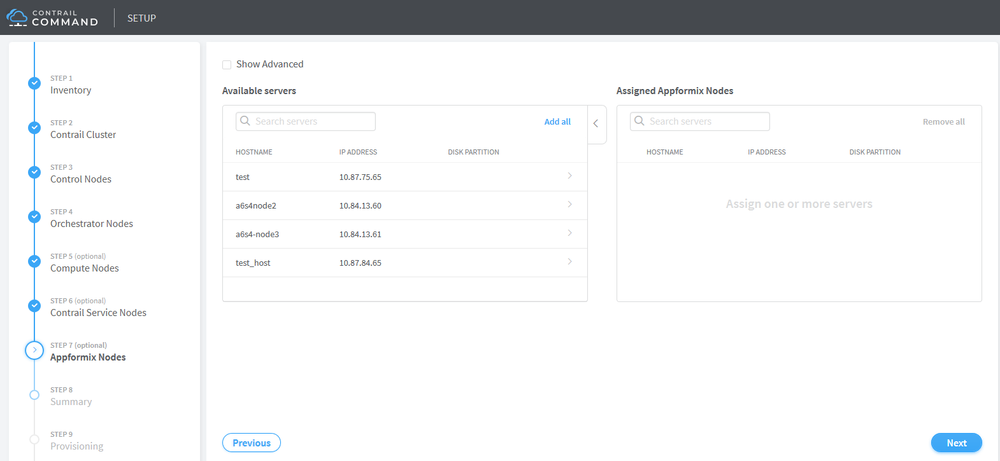
Task: Select the Appformix Nodes step
Action: [x=88, y=357]
